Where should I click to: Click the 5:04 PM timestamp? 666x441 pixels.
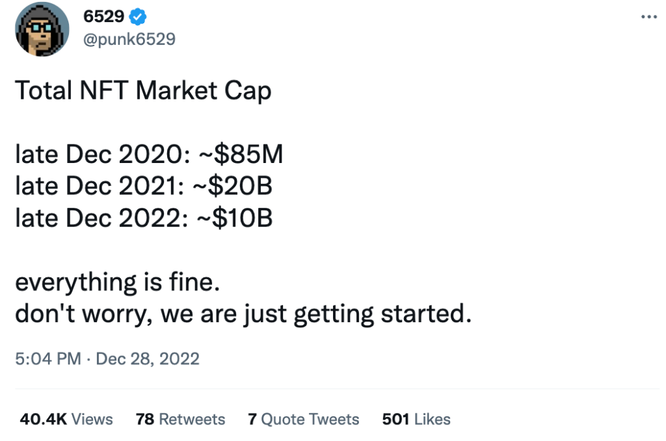coord(47,359)
